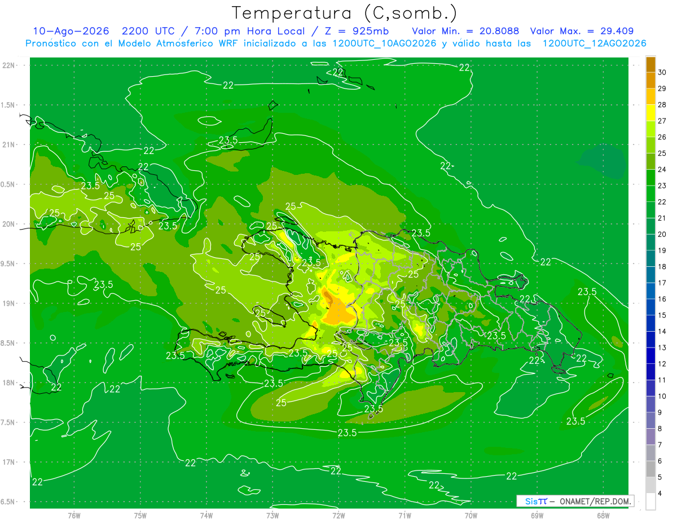Click the "21N" latitude axis label
Image resolution: width=677 pixels, height=523 pixels.
click(10, 144)
